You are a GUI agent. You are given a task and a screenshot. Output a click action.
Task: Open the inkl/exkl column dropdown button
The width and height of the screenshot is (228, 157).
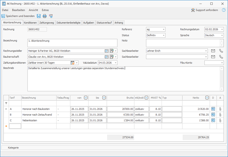tap(146, 98)
